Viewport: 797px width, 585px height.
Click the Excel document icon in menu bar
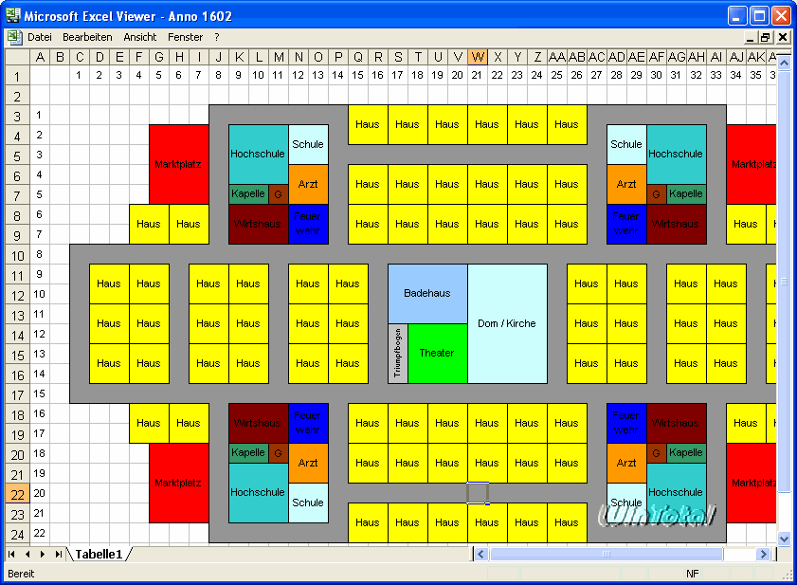pyautogui.click(x=14, y=37)
